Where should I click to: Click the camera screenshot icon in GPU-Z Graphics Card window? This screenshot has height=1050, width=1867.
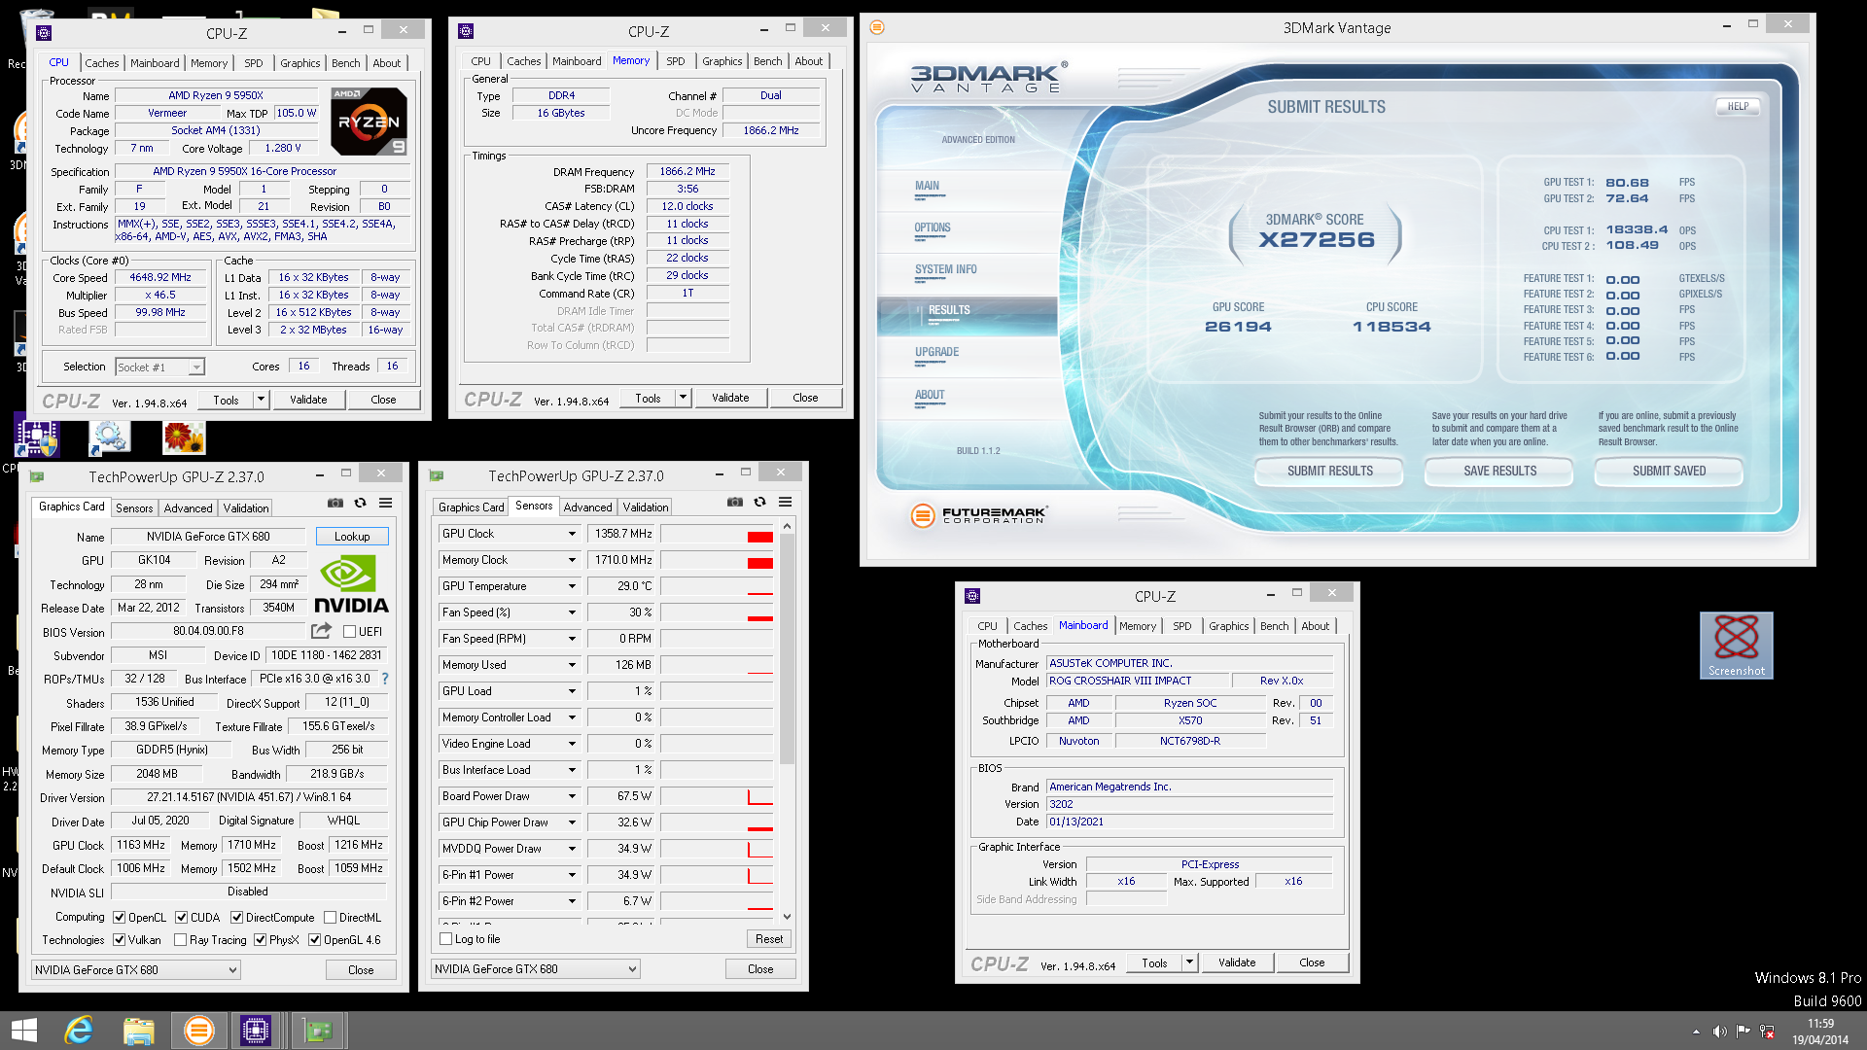[x=335, y=503]
